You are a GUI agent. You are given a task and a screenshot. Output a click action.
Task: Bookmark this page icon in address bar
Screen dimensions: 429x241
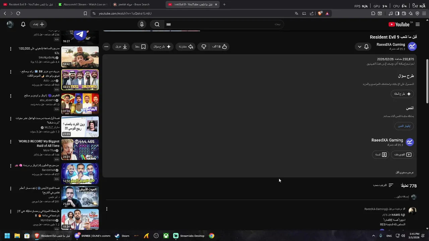[85, 13]
